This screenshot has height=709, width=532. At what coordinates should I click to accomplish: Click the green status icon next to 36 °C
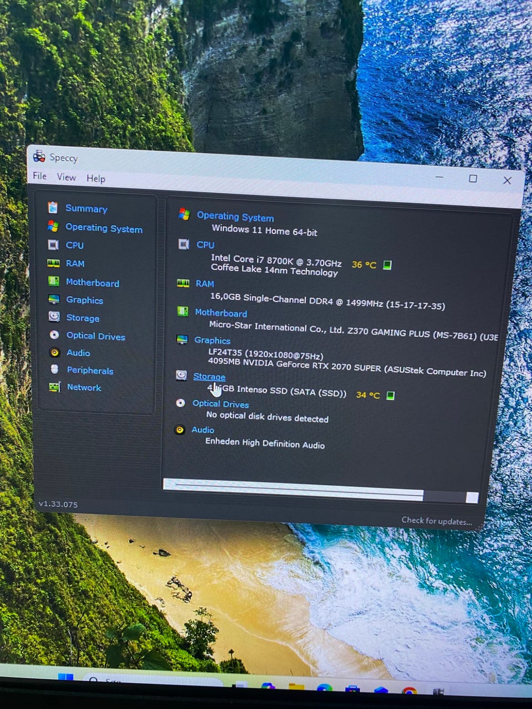click(387, 265)
